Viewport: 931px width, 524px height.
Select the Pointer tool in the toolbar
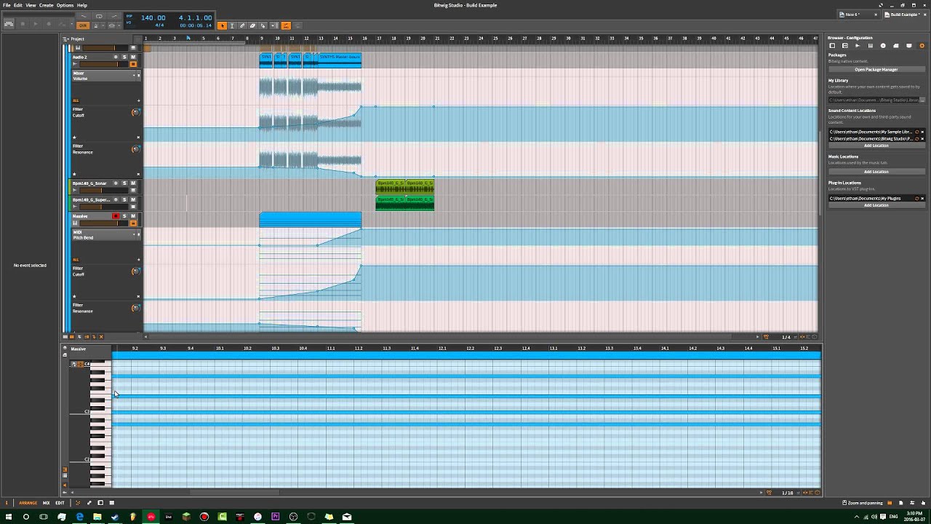(223, 25)
